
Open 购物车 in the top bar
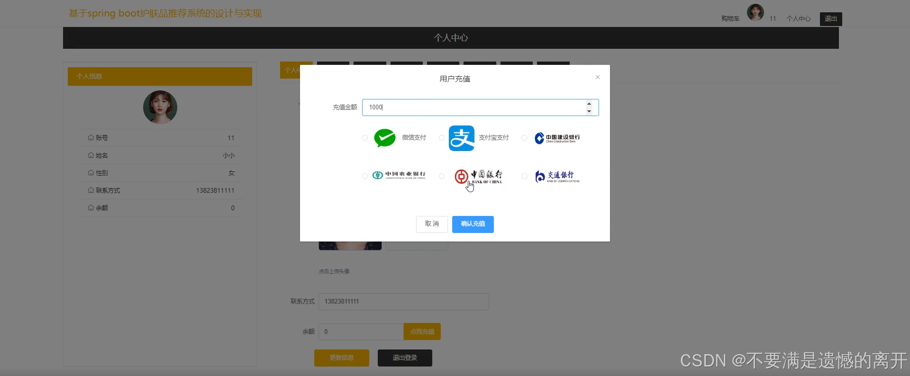pyautogui.click(x=730, y=19)
